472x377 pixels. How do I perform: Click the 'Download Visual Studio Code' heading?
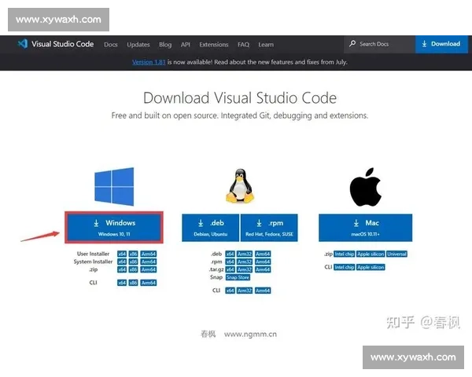(x=240, y=98)
